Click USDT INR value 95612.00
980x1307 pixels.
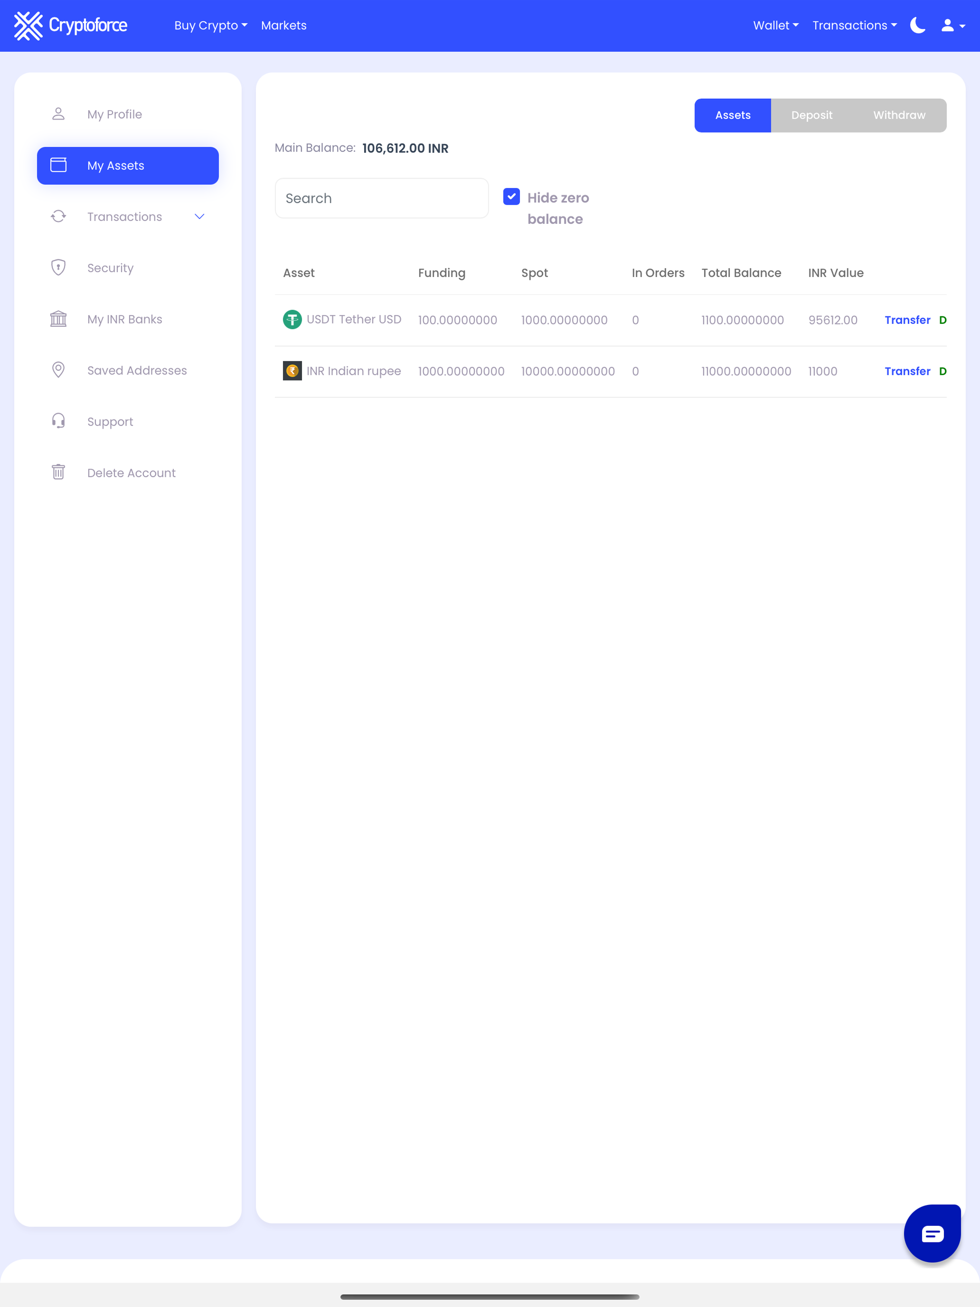(x=833, y=320)
